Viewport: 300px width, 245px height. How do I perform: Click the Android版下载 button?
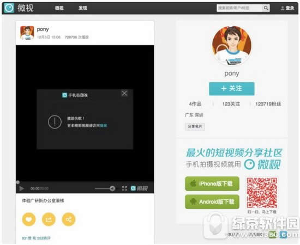click(x=212, y=201)
